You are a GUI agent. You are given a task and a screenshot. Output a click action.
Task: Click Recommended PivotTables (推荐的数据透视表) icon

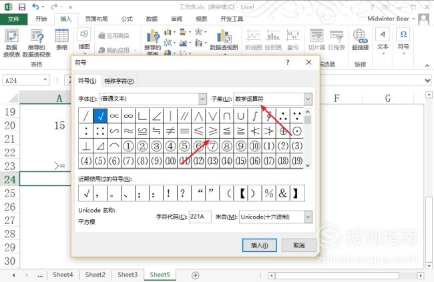click(x=37, y=43)
